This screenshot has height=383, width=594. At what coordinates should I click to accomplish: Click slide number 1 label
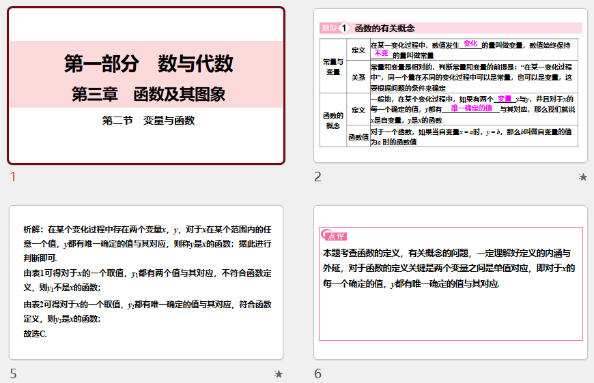click(x=13, y=177)
